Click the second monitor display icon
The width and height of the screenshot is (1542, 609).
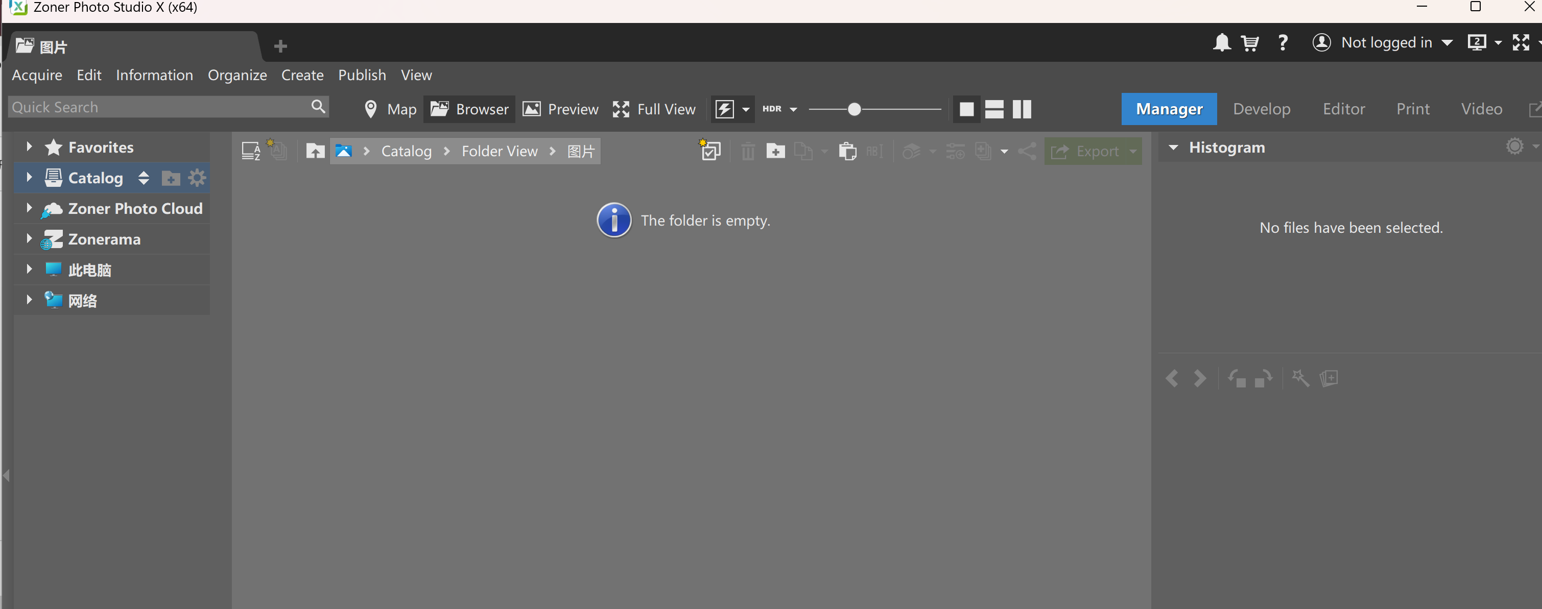pyautogui.click(x=1476, y=42)
